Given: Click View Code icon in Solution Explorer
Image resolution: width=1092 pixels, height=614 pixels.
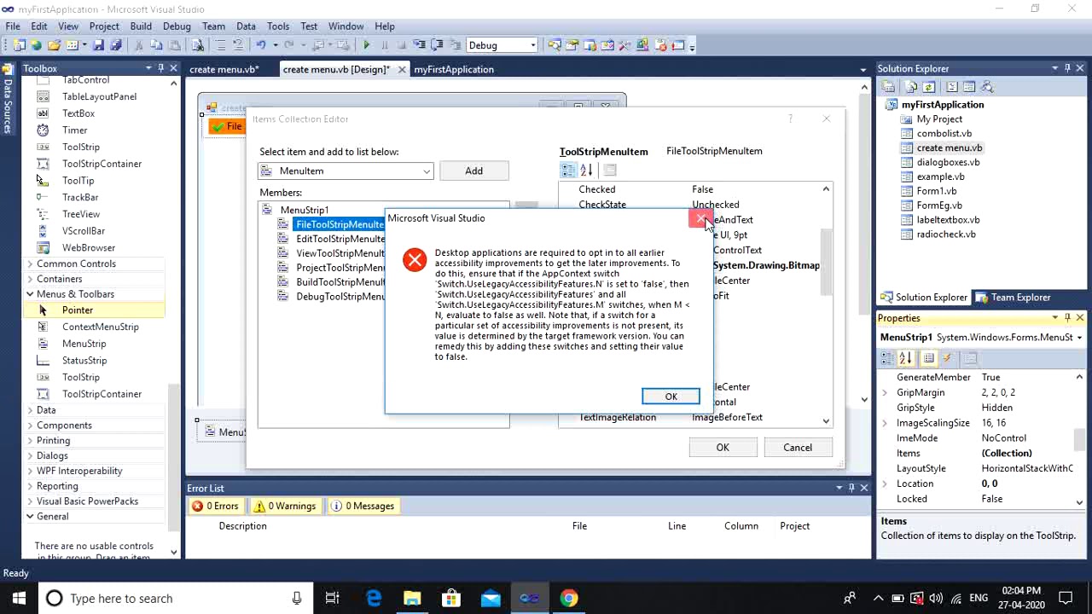Looking at the screenshot, I should (952, 87).
